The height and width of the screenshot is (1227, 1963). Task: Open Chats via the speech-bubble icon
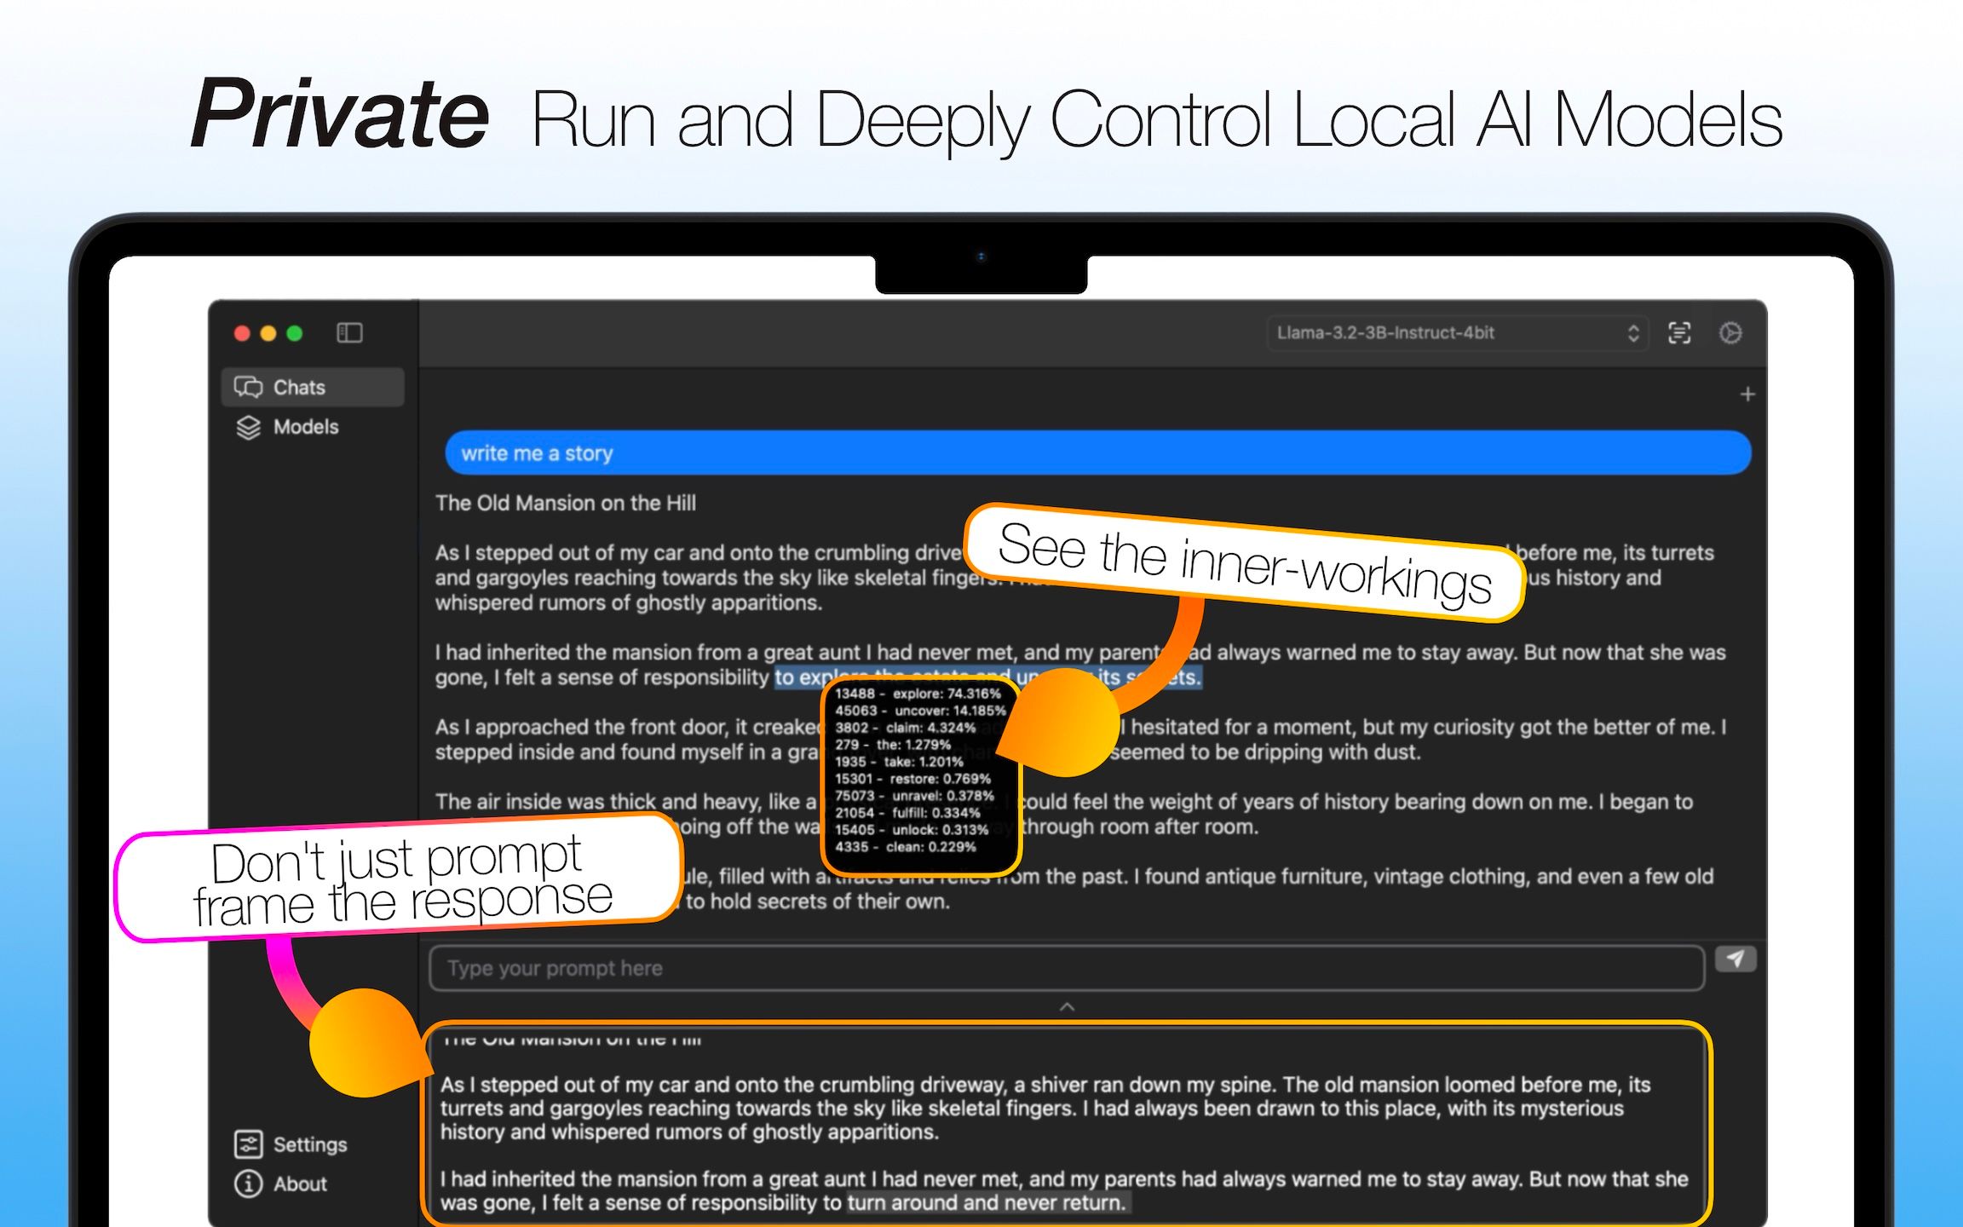click(x=247, y=387)
